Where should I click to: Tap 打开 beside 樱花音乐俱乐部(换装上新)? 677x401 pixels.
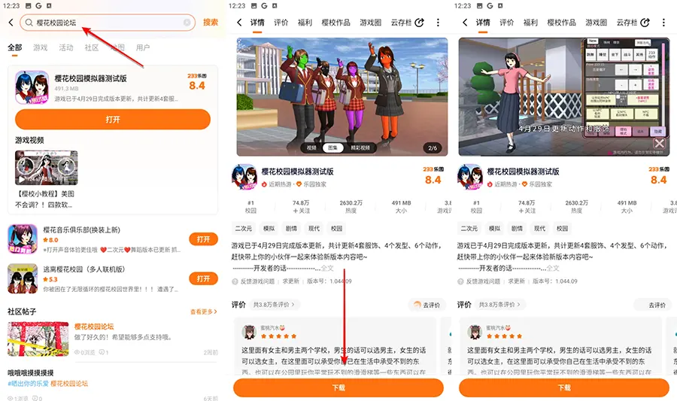point(203,239)
